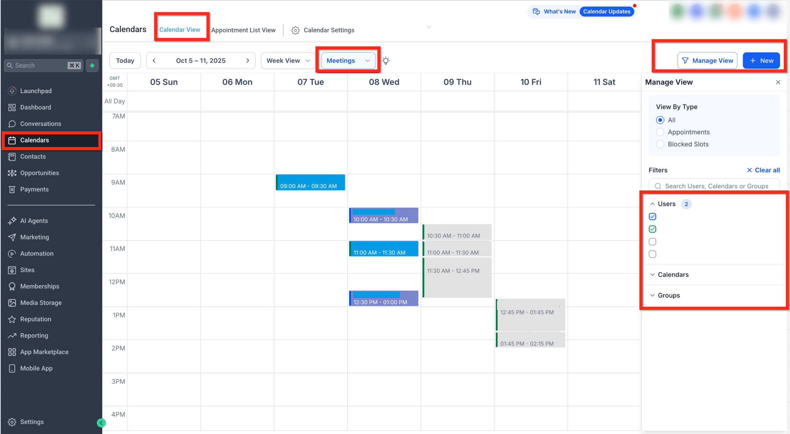Switch to Appointment List View tab
This screenshot has width=790, height=434.
243,30
